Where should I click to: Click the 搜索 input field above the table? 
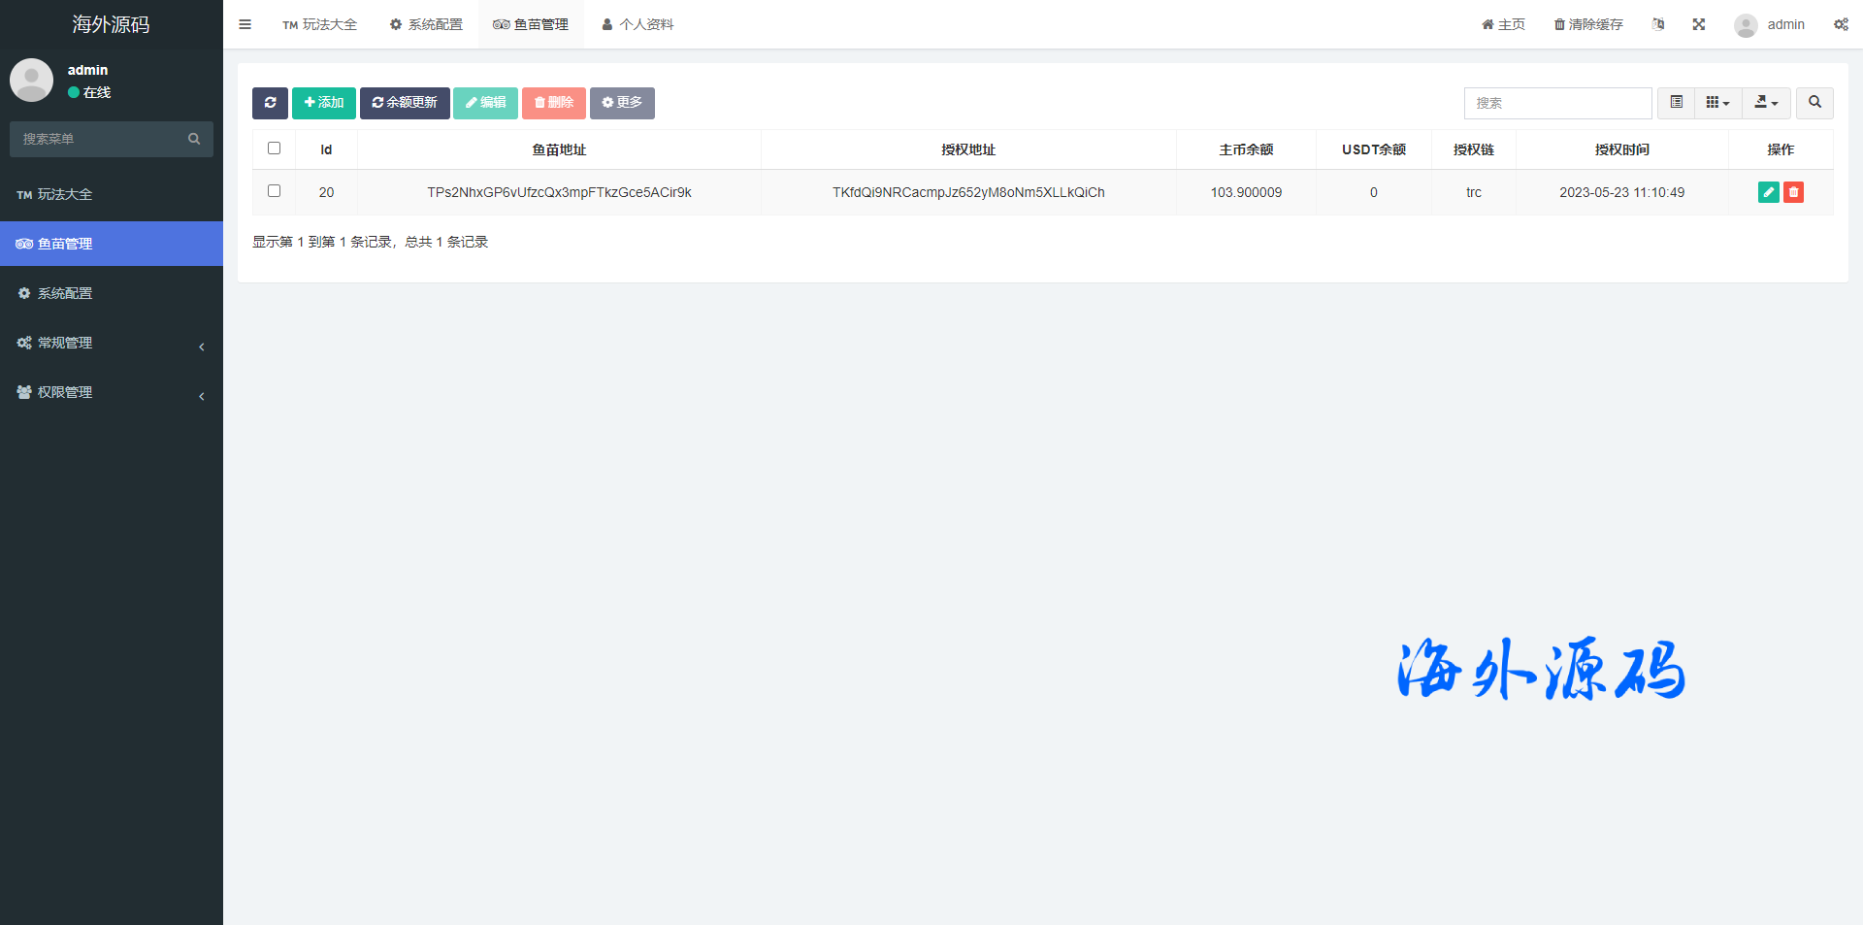pyautogui.click(x=1557, y=103)
